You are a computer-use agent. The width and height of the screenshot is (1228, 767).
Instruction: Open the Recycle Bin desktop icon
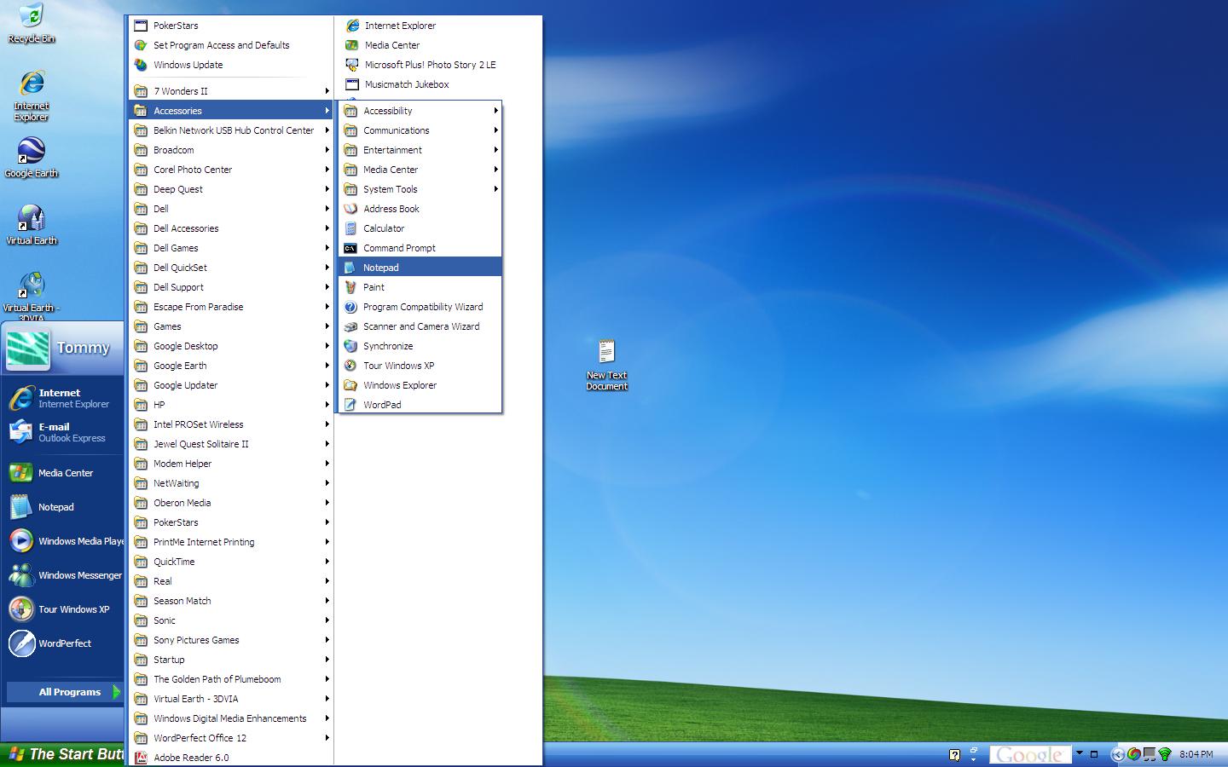point(32,23)
